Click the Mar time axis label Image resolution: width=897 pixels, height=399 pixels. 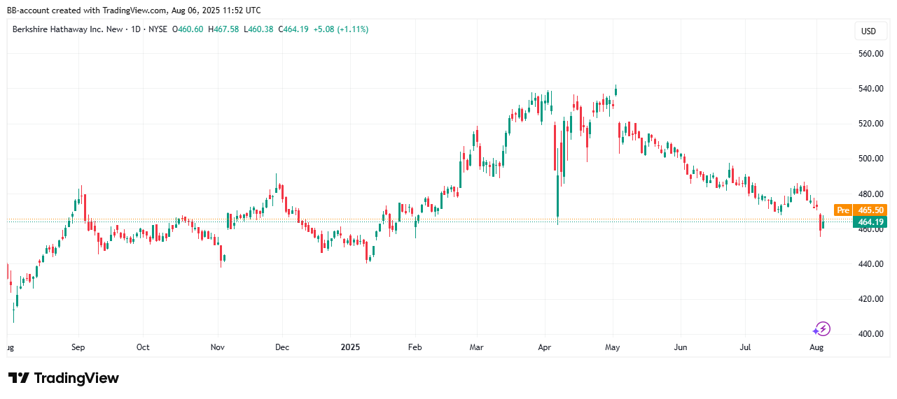[x=476, y=347]
